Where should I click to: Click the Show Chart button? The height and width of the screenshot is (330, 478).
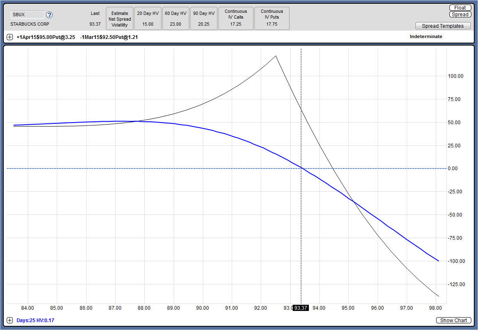[454, 320]
